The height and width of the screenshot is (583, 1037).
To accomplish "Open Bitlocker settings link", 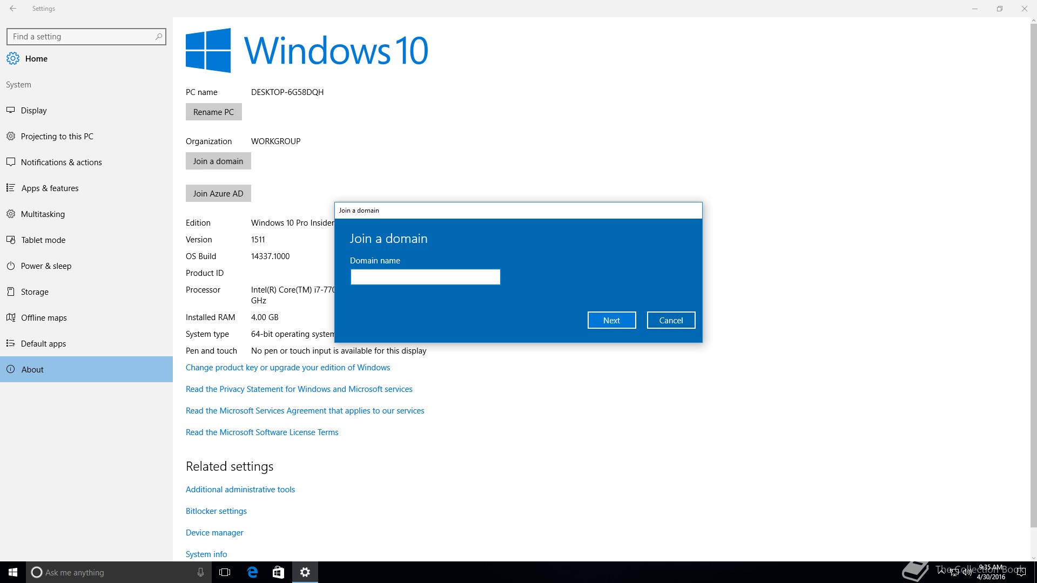I will pos(216,511).
